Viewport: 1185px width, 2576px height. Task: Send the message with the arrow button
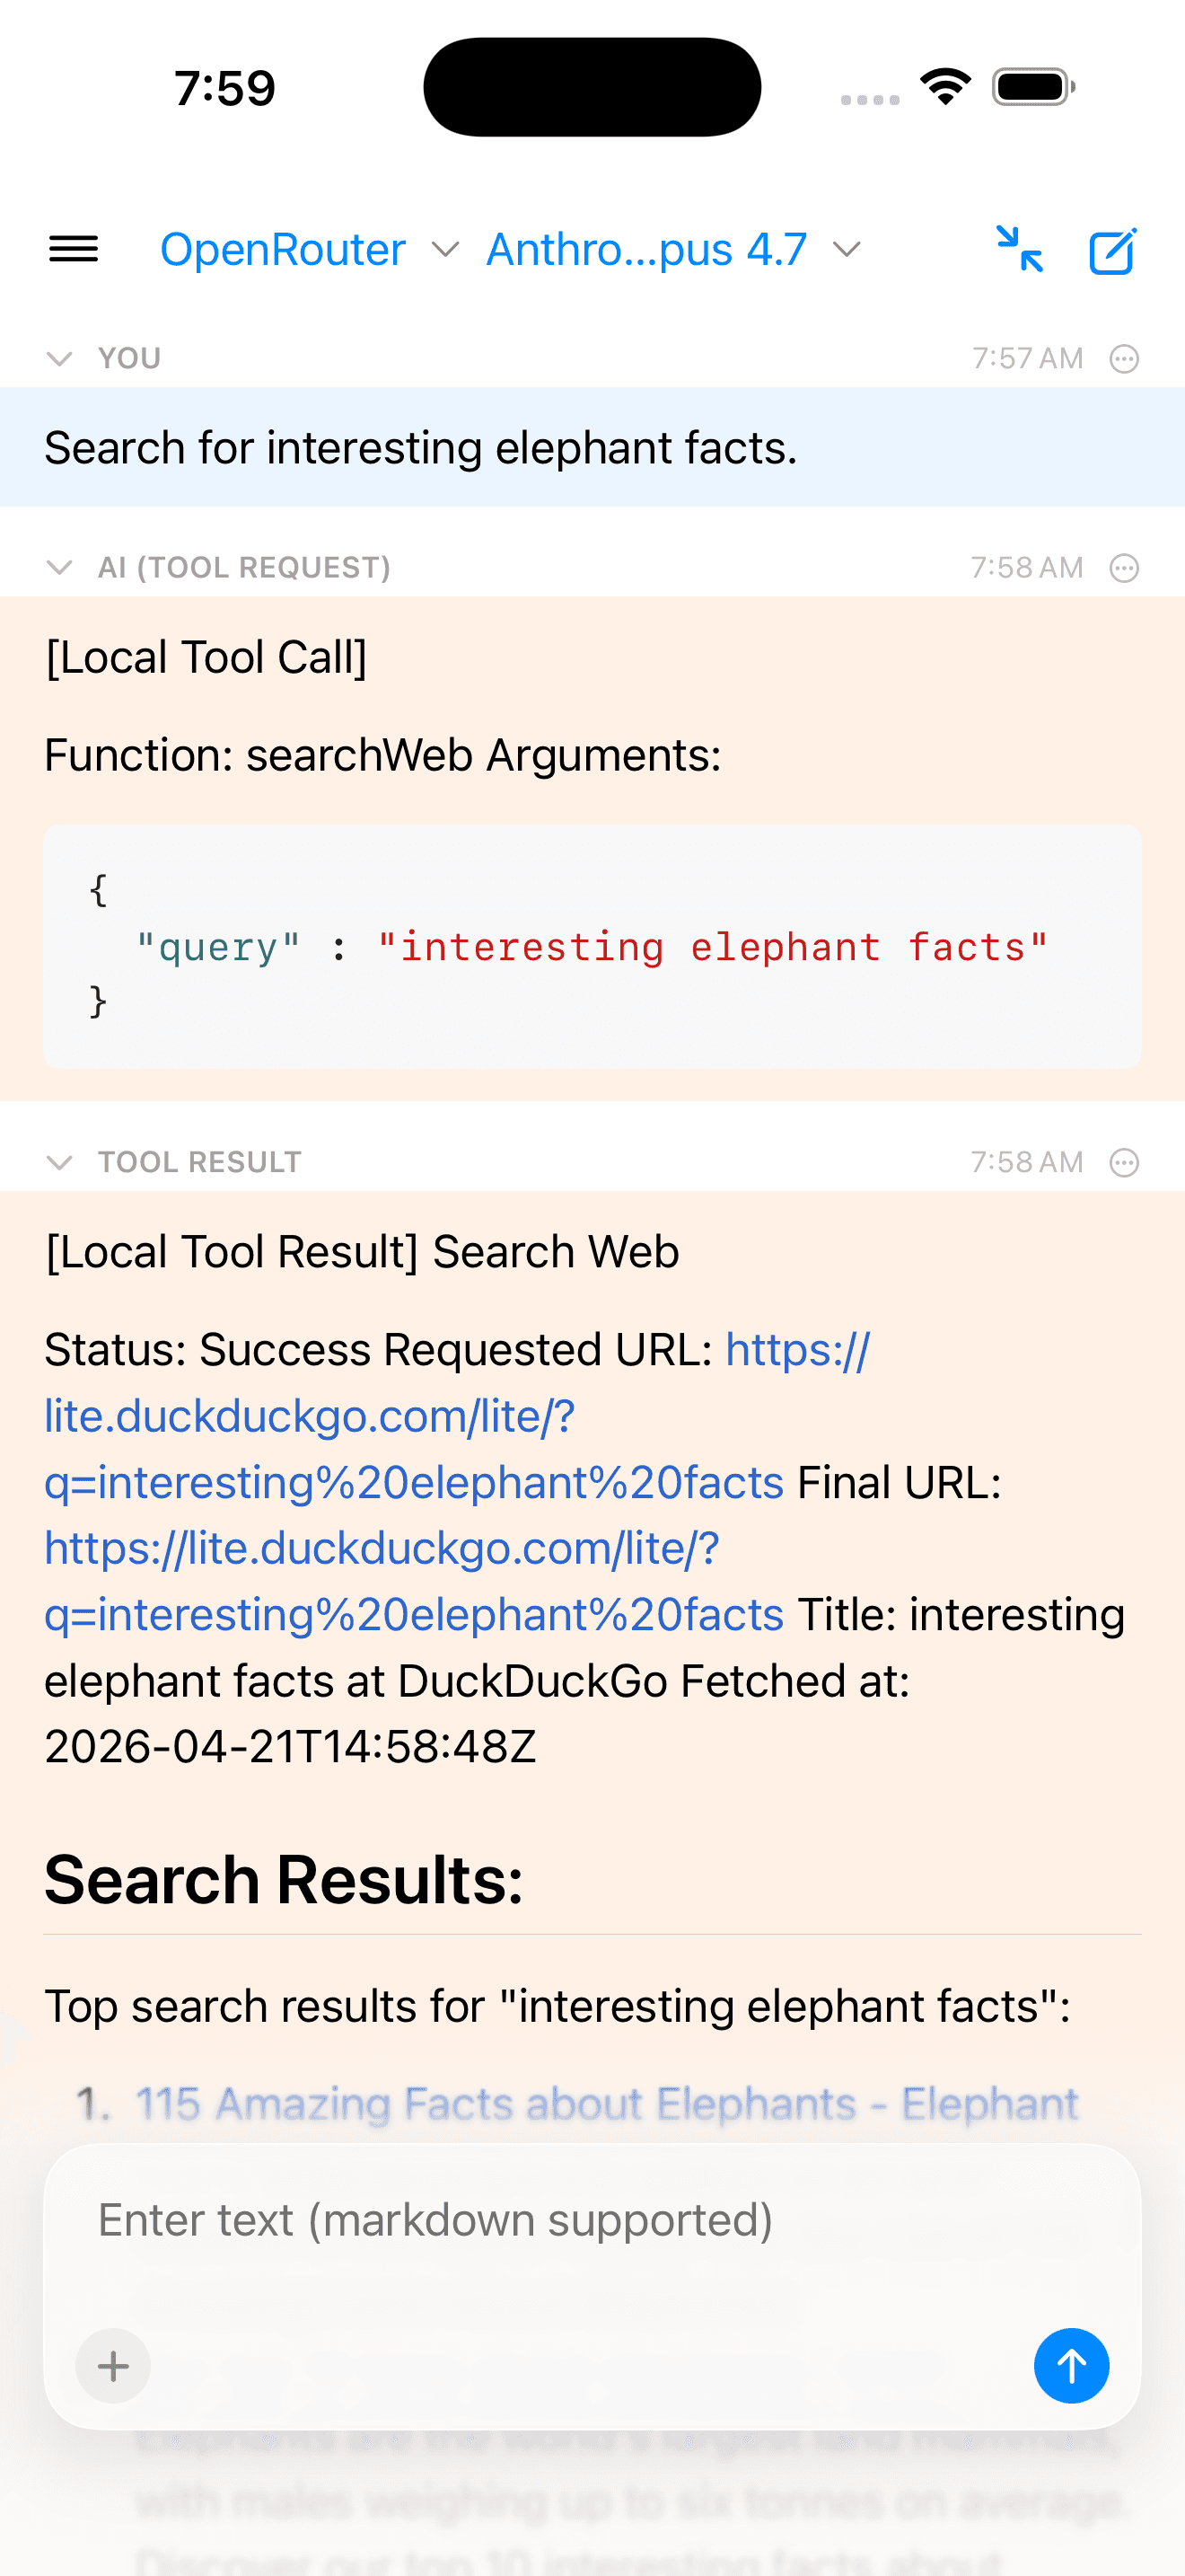click(1071, 2366)
